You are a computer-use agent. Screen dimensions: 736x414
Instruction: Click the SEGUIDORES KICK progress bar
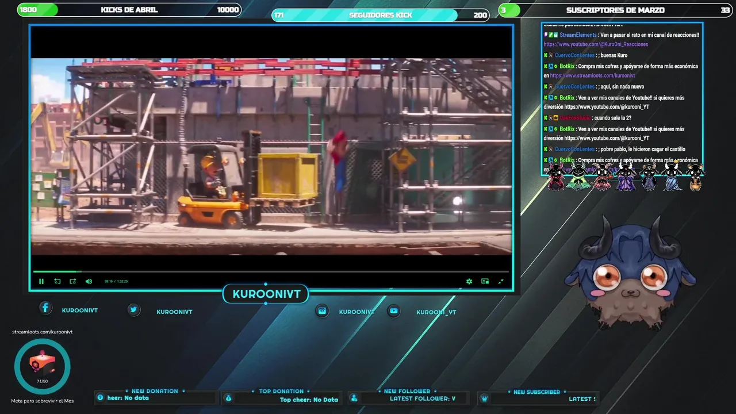coord(381,15)
